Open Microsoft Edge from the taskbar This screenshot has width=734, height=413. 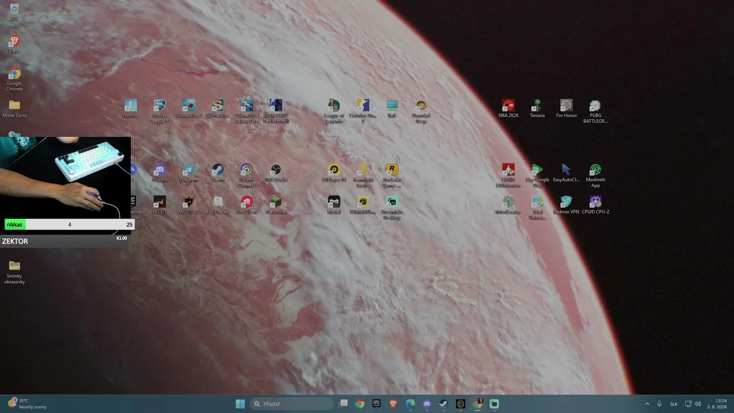[410, 404]
